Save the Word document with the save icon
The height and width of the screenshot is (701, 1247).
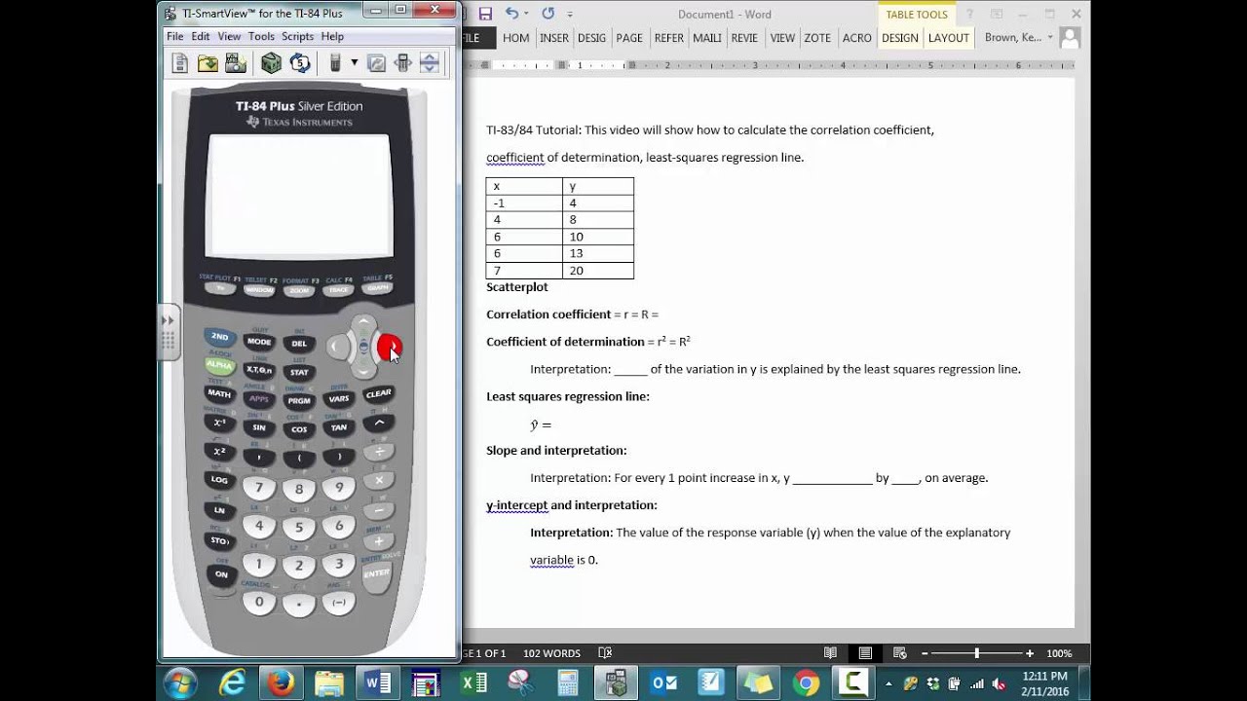click(485, 14)
